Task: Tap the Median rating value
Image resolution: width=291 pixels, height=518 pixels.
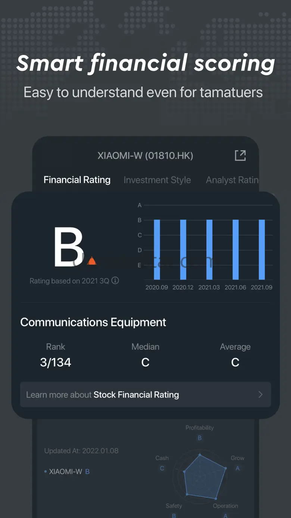Action: (145, 362)
